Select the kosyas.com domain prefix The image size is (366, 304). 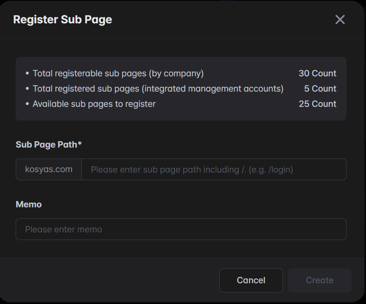point(49,170)
